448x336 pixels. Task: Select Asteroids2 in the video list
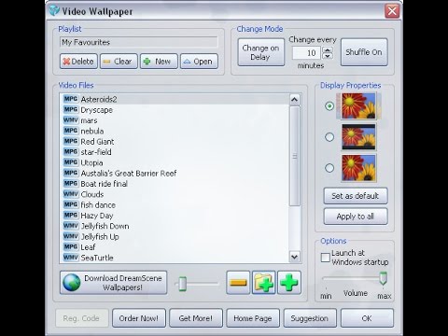[x=175, y=99]
